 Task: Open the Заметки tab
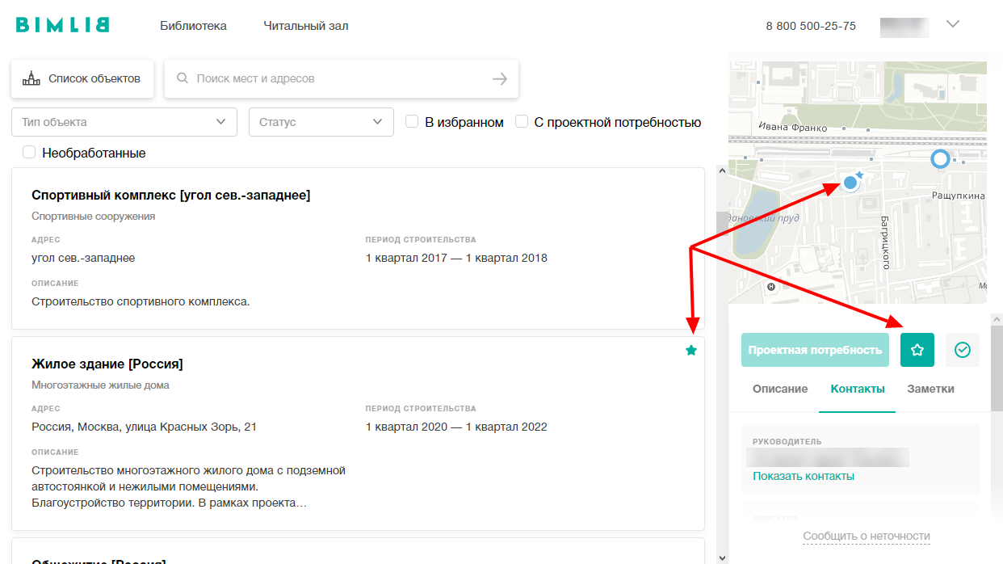(930, 389)
